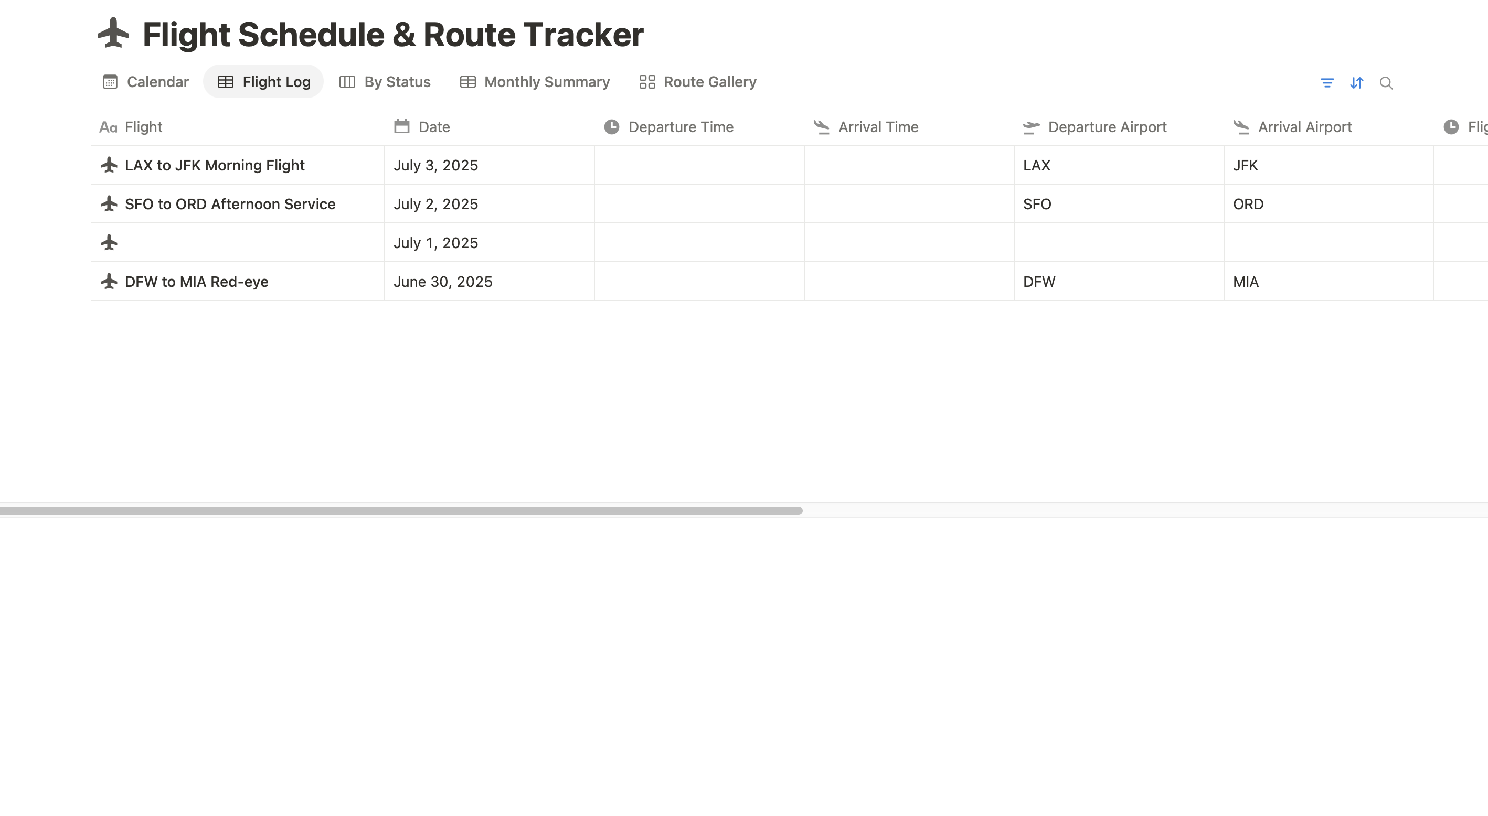Click the airplane icon next to the page title

click(113, 34)
